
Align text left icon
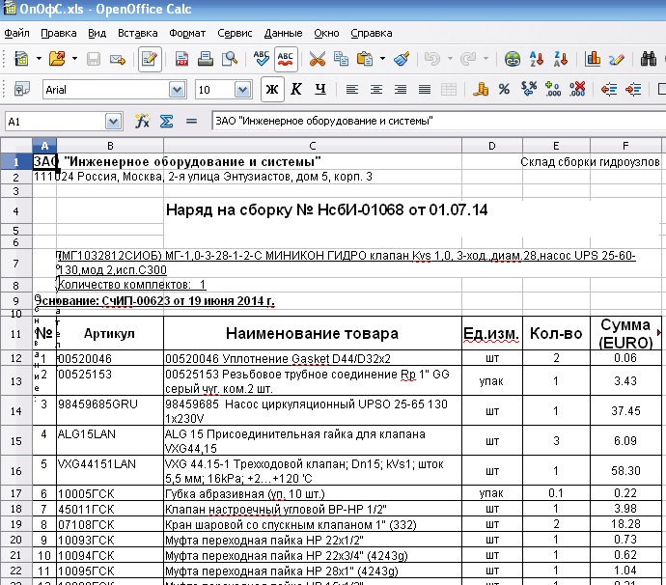[351, 89]
